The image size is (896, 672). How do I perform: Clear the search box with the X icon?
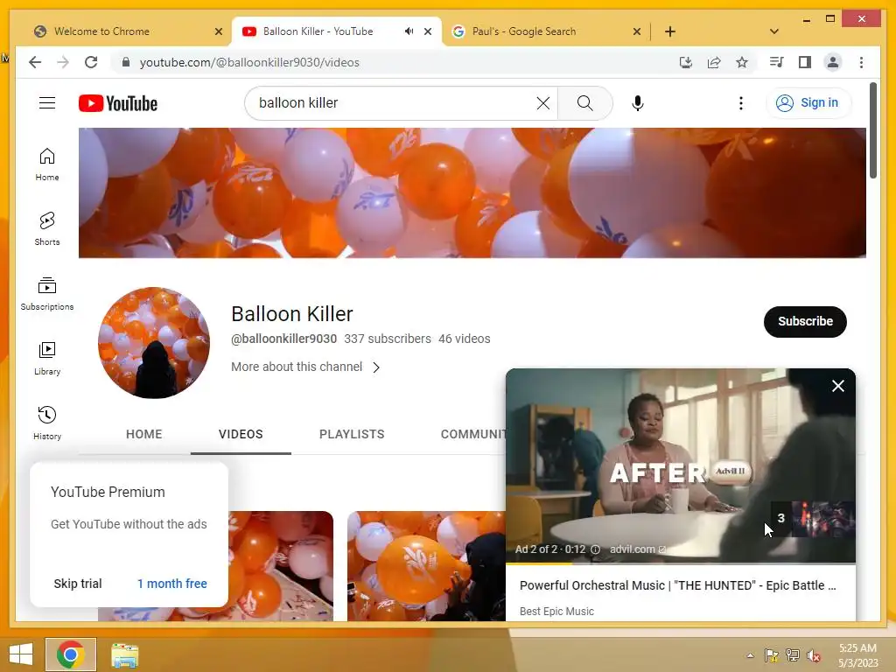542,103
